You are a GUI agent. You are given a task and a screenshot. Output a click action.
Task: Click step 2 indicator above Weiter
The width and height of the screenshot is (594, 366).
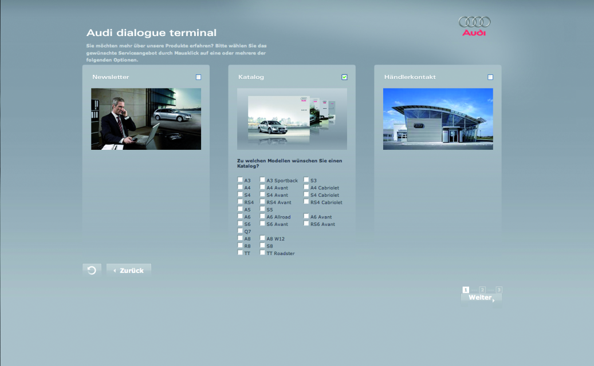[482, 289]
